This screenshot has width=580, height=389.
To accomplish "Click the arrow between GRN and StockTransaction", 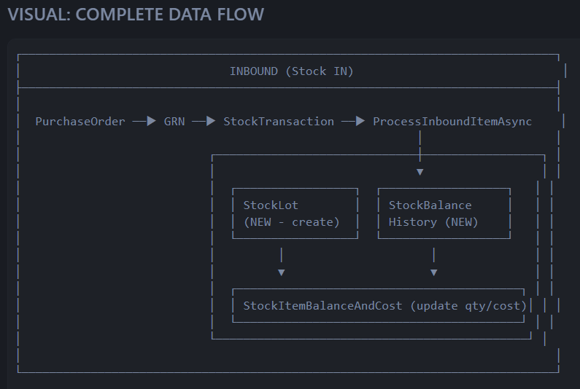I will pos(204,122).
